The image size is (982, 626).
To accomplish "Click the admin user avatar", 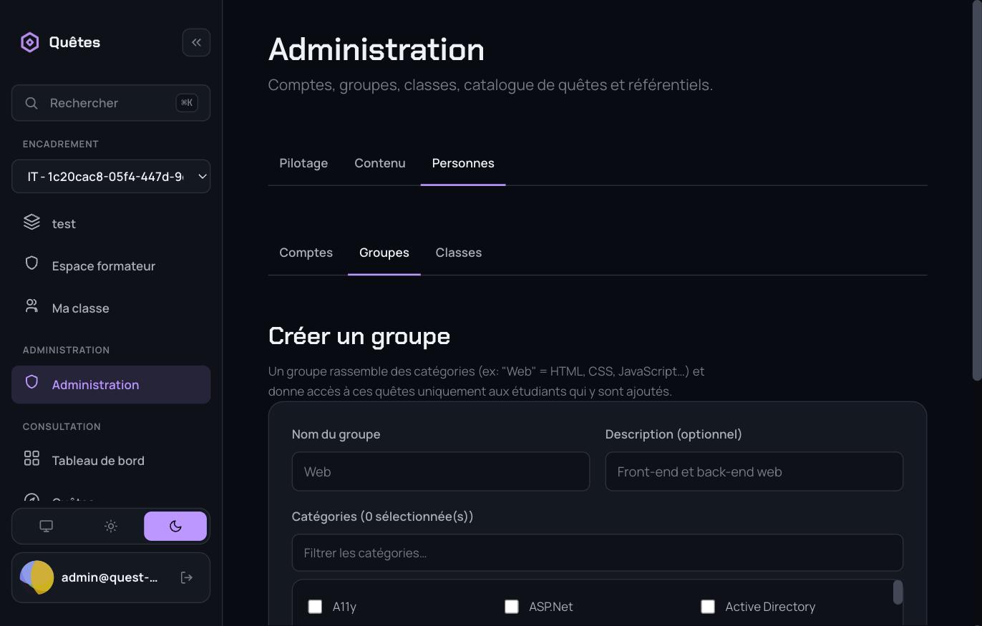I will pos(37,577).
